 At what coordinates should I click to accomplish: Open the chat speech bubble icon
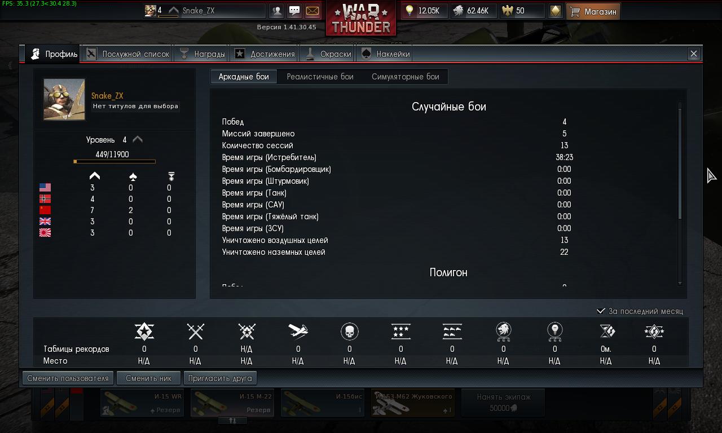294,11
